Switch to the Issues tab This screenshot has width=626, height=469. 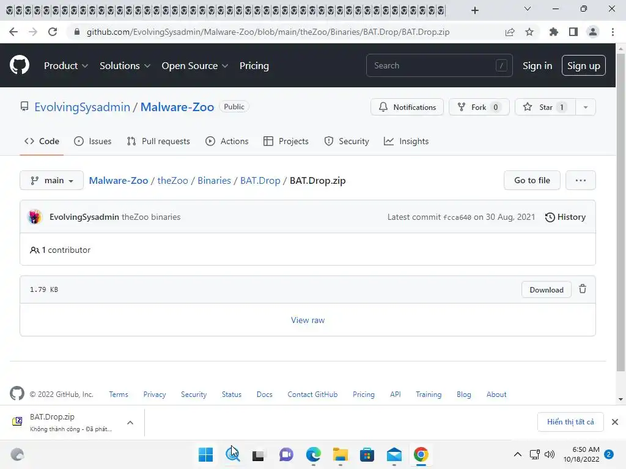93,141
